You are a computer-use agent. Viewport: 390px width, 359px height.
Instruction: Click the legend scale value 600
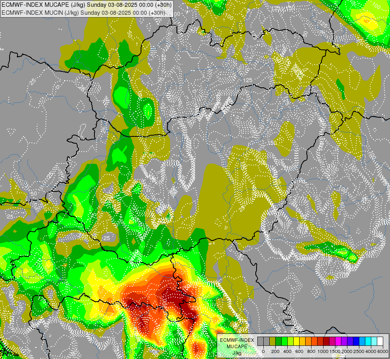(299, 351)
